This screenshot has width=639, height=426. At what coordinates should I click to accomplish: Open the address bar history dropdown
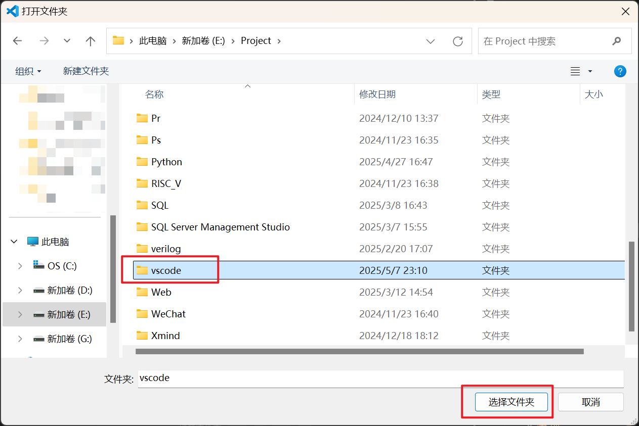pyautogui.click(x=431, y=41)
